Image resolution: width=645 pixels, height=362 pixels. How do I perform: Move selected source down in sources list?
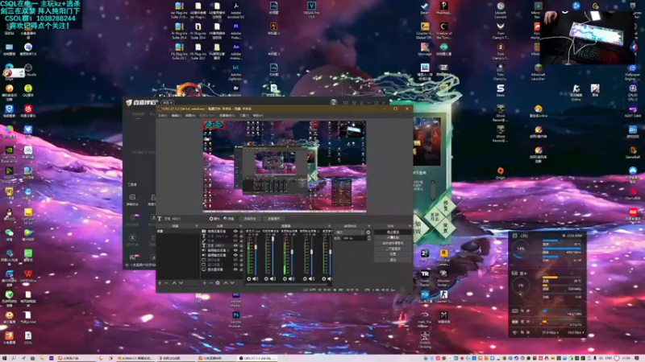(232, 283)
